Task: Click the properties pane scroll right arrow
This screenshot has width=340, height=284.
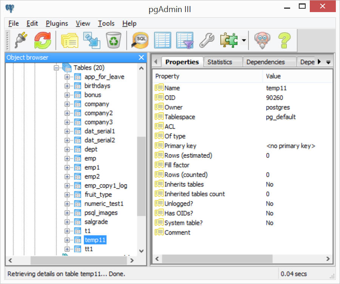Action: [328, 259]
